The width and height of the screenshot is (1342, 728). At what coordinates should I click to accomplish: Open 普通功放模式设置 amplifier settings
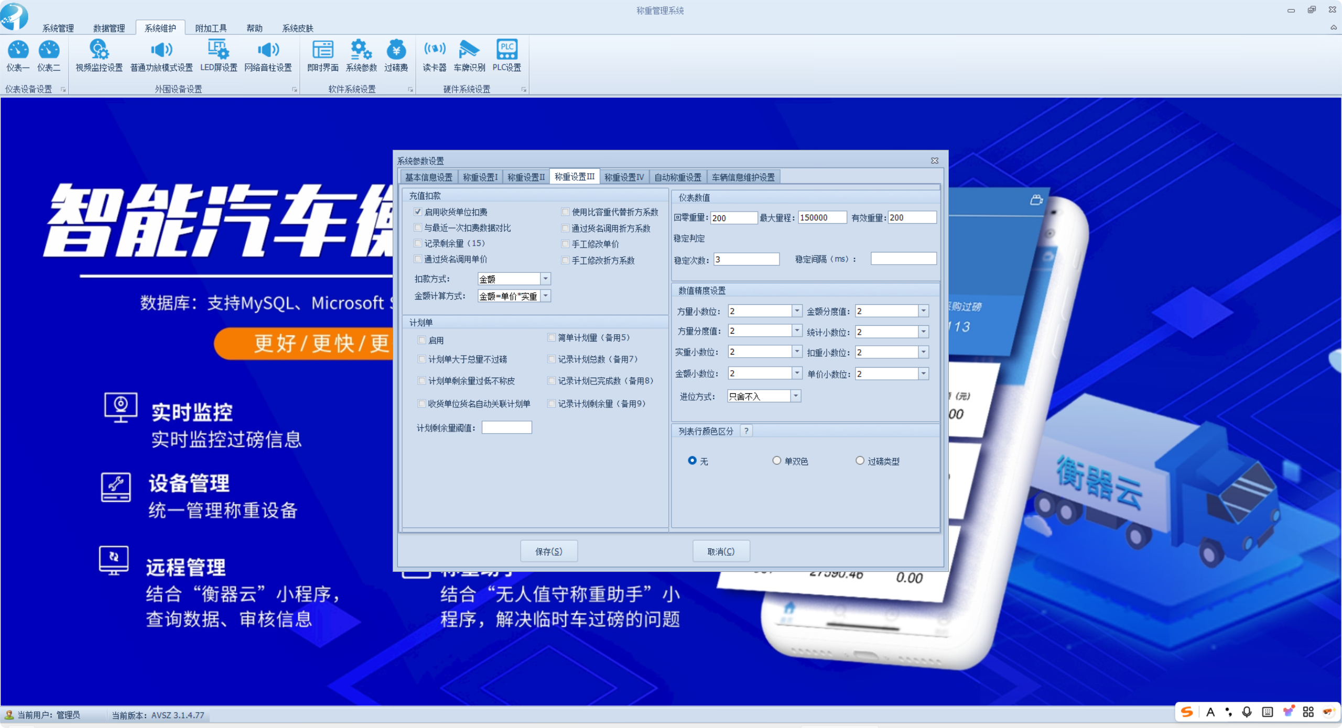tap(161, 56)
